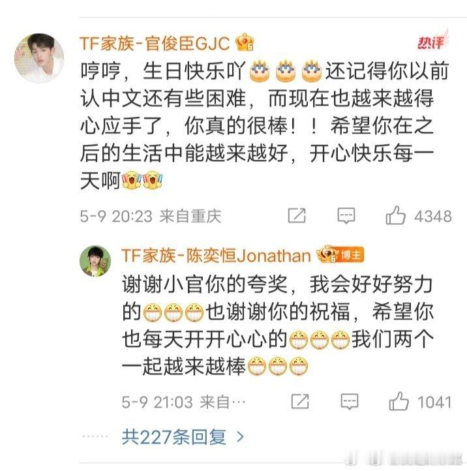Tap the like count 1041
This screenshot has width=467, height=471.
[434, 403]
